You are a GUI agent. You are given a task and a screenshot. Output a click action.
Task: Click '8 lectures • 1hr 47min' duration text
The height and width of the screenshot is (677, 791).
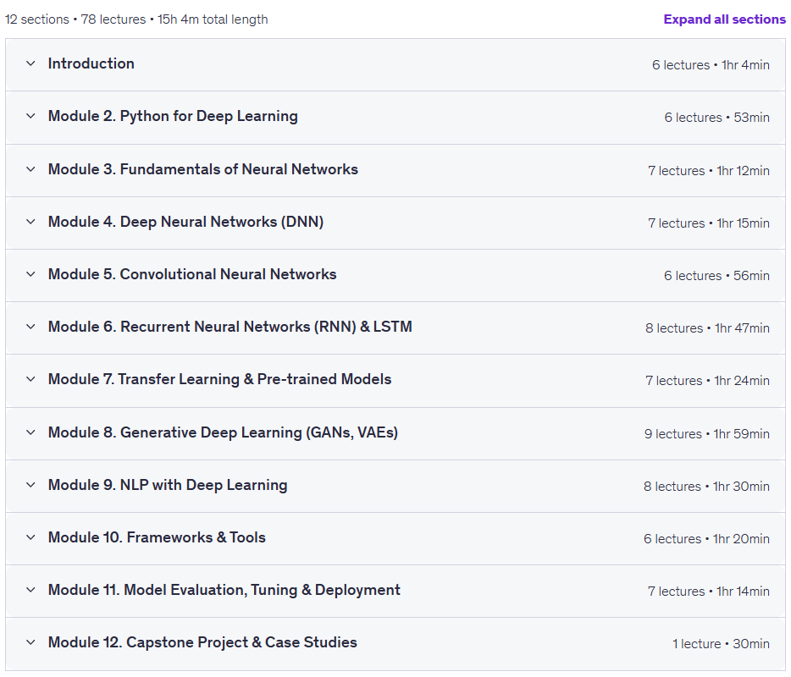(707, 328)
